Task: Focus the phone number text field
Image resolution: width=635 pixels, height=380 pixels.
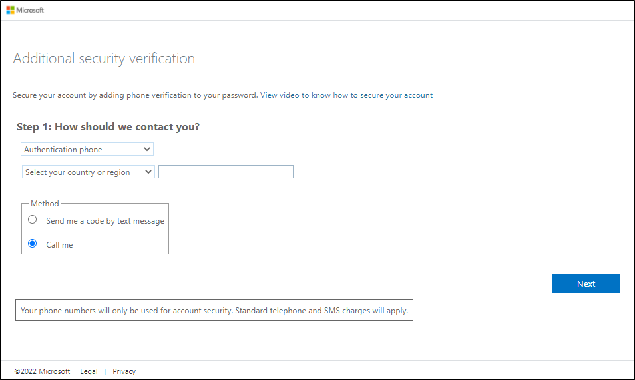Action: (226, 172)
